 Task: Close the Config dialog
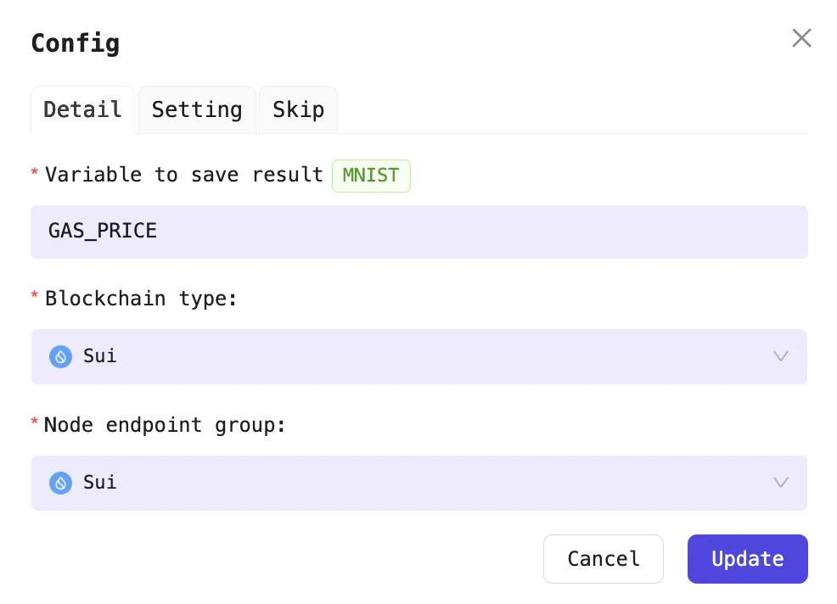pyautogui.click(x=801, y=38)
